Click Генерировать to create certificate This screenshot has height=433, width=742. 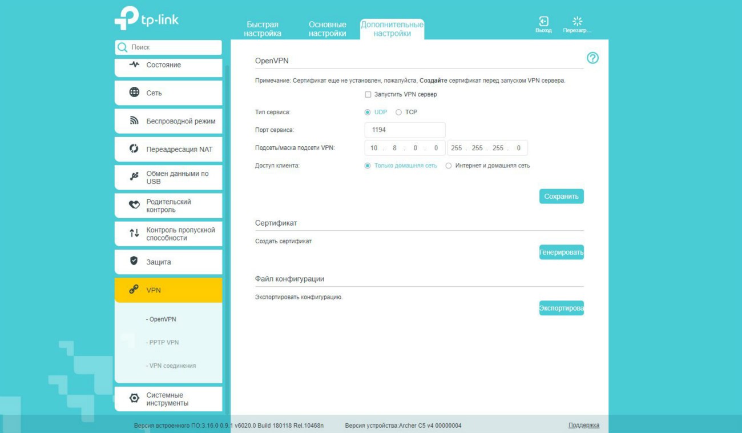click(561, 252)
